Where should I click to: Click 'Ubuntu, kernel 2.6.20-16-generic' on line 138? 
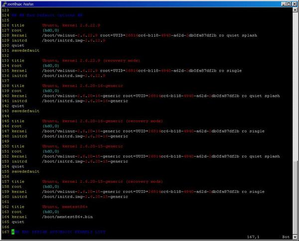(x=83, y=86)
